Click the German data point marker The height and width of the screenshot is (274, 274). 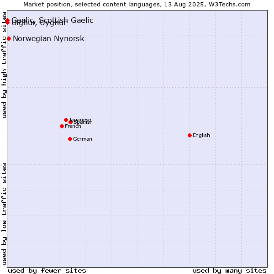coord(70,139)
